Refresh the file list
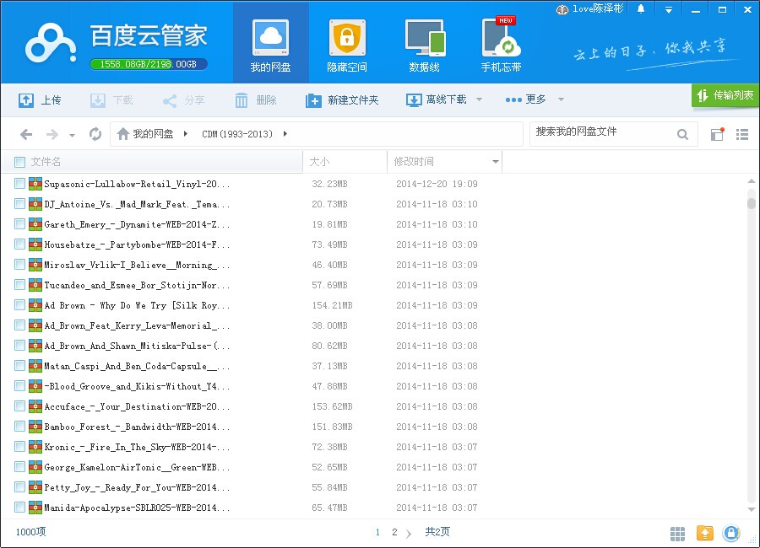The width and height of the screenshot is (760, 548). point(95,133)
